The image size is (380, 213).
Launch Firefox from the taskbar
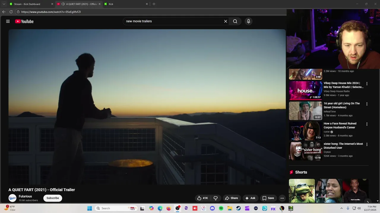(x=169, y=208)
